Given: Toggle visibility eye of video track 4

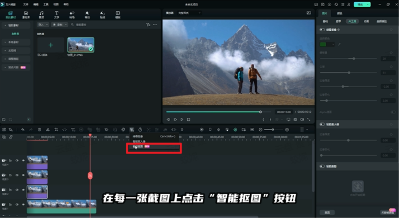Looking at the screenshot, I should [23, 160].
